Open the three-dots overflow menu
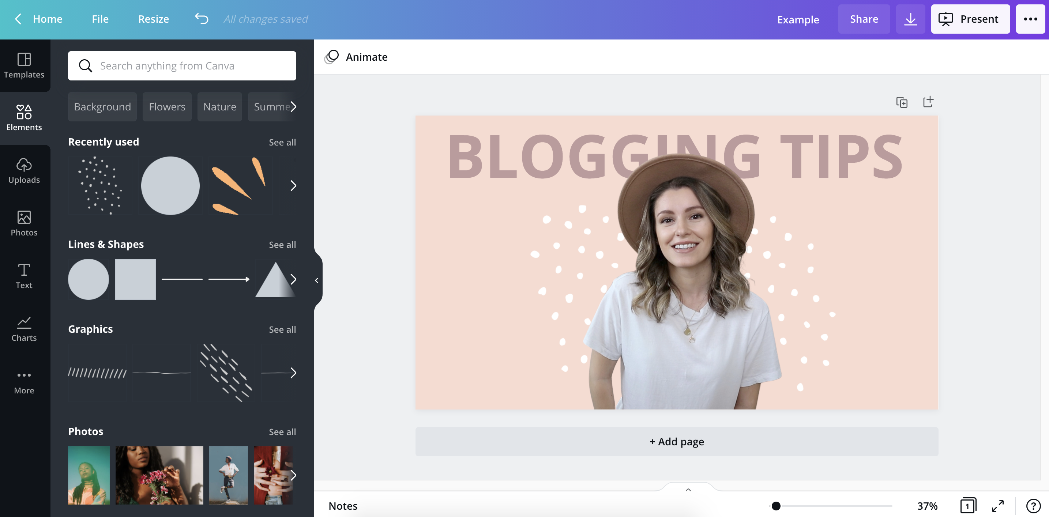This screenshot has width=1049, height=517. click(1030, 19)
